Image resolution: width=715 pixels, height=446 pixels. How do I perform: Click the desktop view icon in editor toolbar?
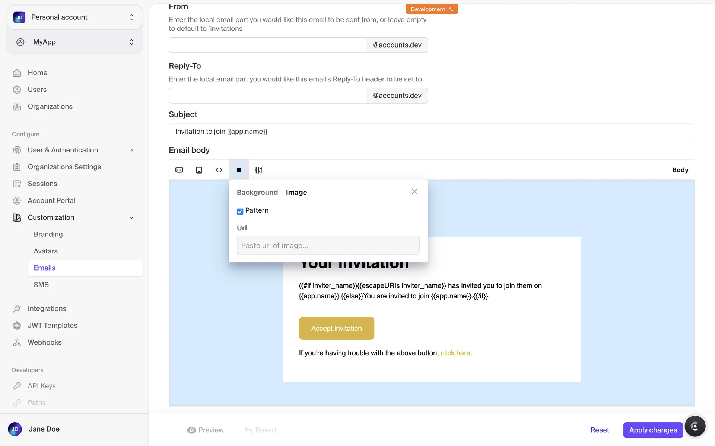point(179,170)
